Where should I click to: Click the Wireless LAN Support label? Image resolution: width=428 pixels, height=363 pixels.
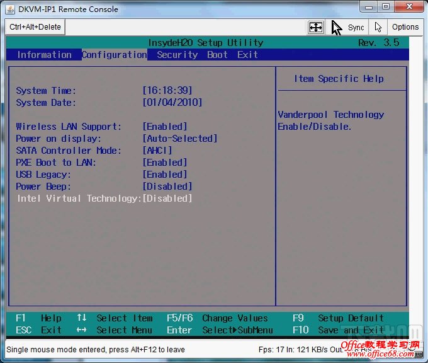coord(69,127)
